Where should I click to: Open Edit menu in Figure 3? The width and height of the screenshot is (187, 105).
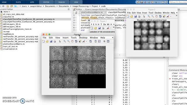(x=51, y=38)
